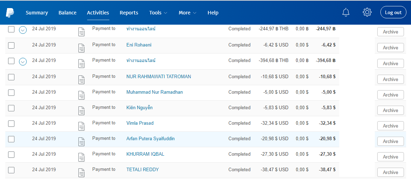This screenshot has width=411, height=180.
Task: Select the Activities tab
Action: click(x=98, y=13)
